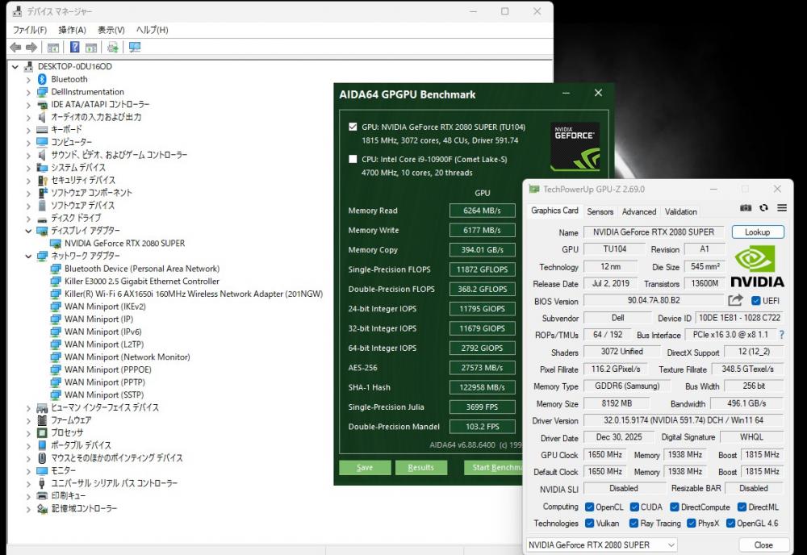The width and height of the screenshot is (807, 555).
Task: Open the GPU selection dropdown in GPU-Z
Action: (x=601, y=545)
